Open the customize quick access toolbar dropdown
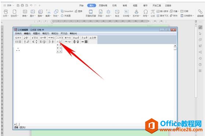This screenshot has width=205, height=136. pos(39,6)
